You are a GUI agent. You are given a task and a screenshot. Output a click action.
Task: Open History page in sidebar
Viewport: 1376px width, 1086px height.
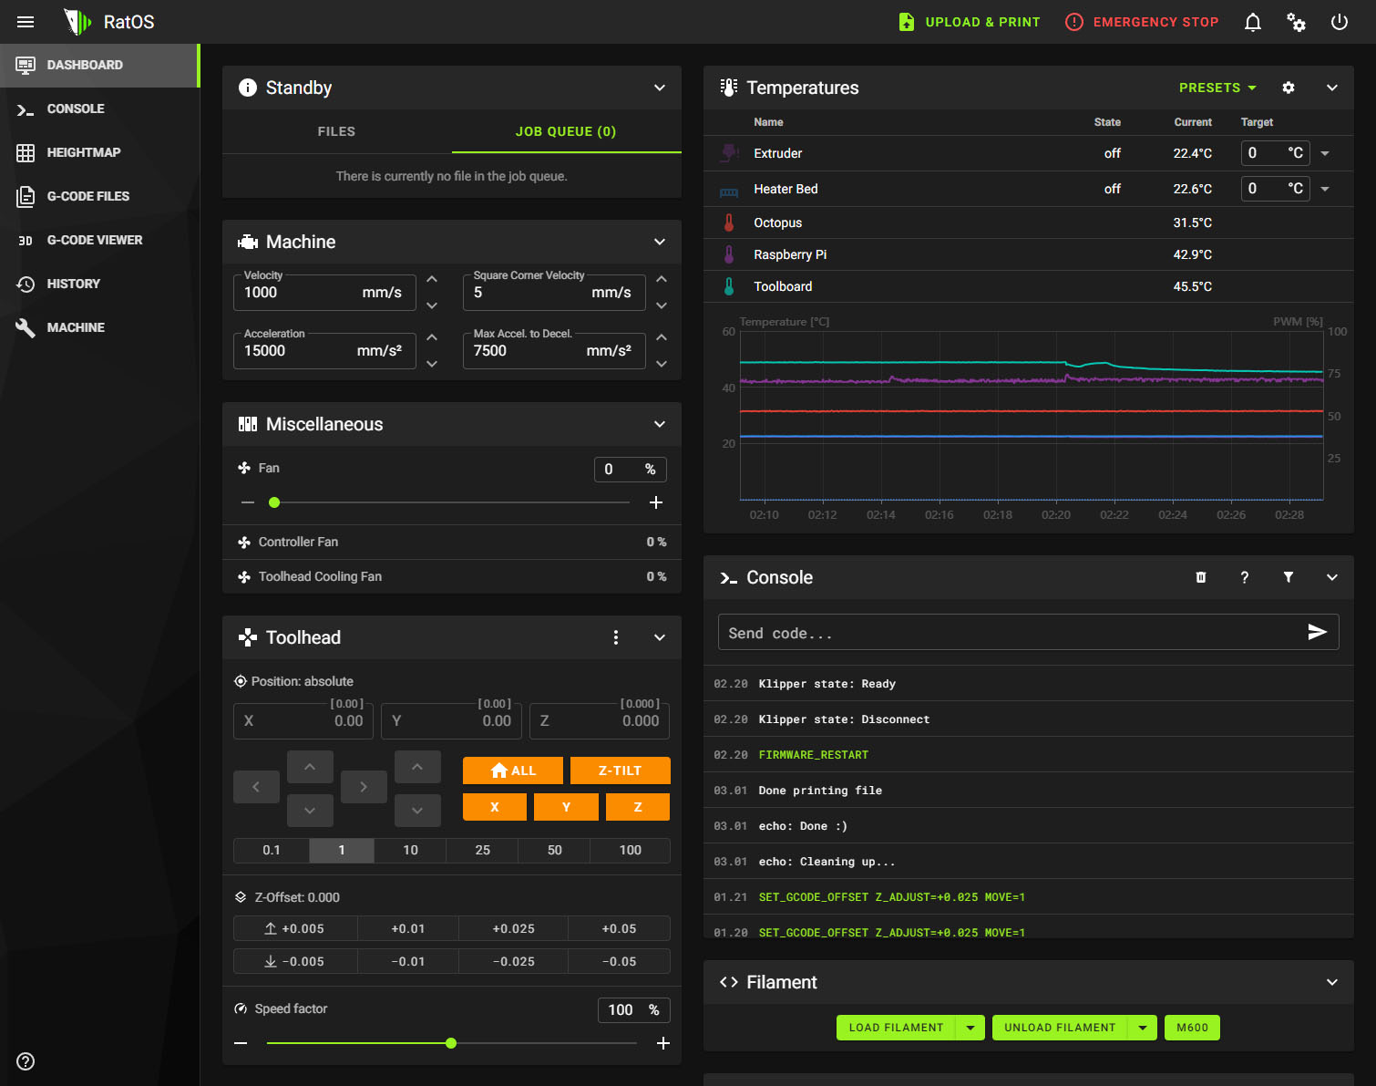pos(99,284)
